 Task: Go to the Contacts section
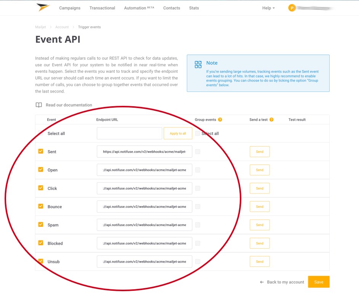coord(171,8)
